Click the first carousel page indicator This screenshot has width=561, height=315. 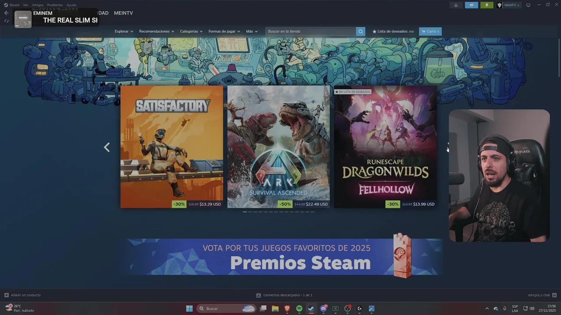pos(245,212)
